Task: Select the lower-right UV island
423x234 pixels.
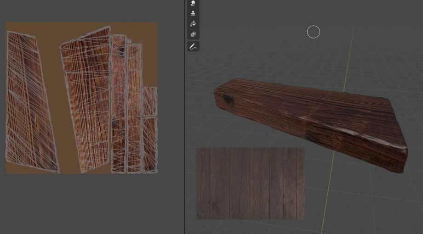Action: coord(150,145)
